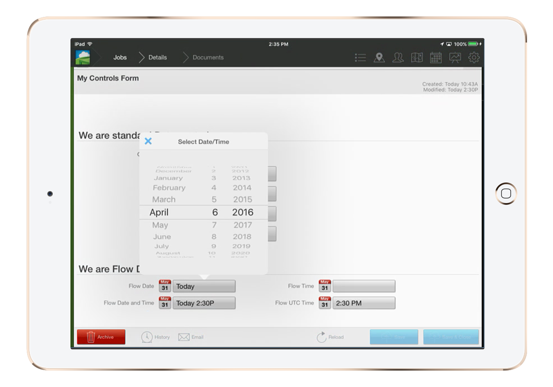553x387 pixels.
Task: Open the people contacts icon
Action: point(398,58)
